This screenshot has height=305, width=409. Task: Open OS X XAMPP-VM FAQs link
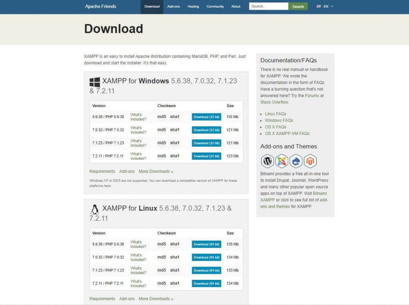[287, 133]
